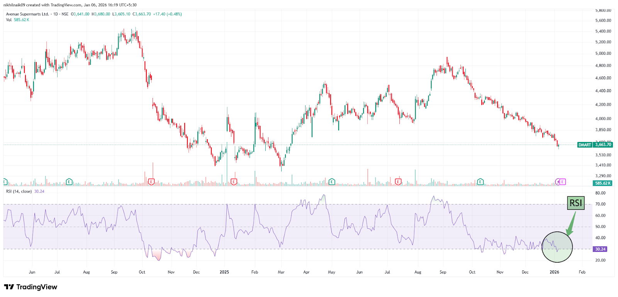Open the red earnings marker in July 2025
618x297 pixels.
pyautogui.click(x=398, y=182)
